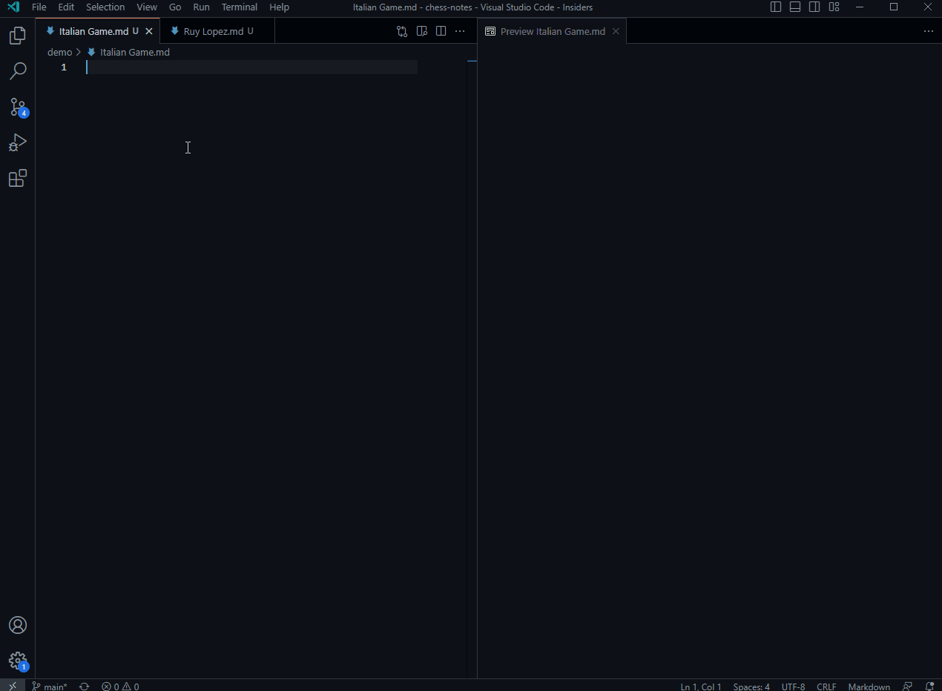This screenshot has width=942, height=691.
Task: Open the Extensions view
Action: (18, 179)
